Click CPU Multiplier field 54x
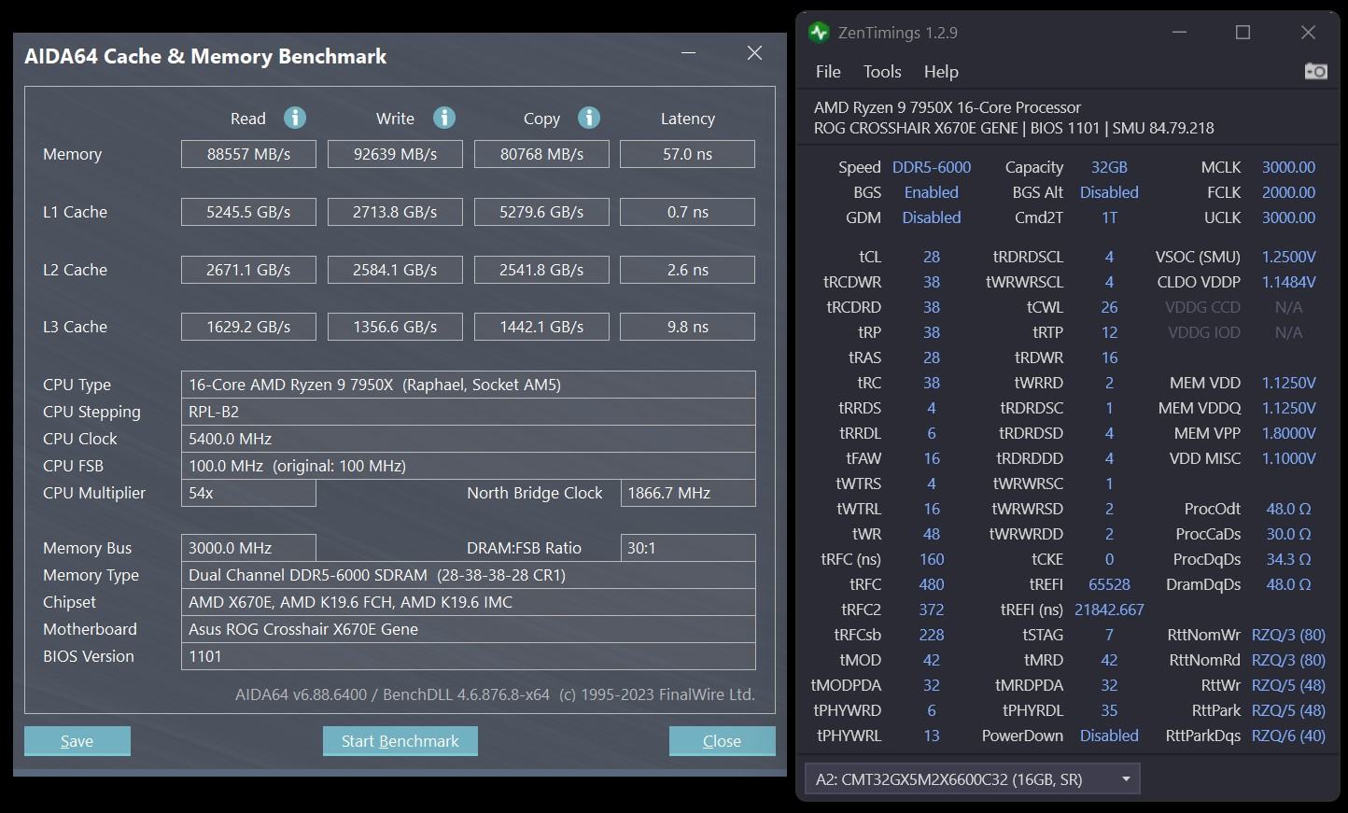Viewport: 1348px width, 813px height. coord(248,493)
